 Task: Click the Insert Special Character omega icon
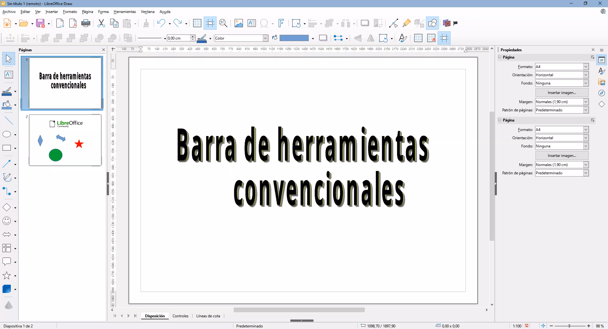click(x=264, y=23)
